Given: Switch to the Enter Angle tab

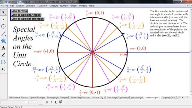Looking at the screenshot, I should [x=112, y=97].
